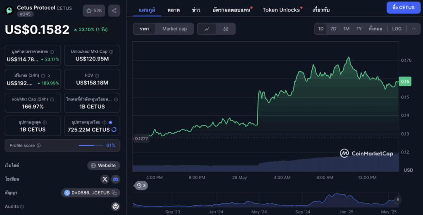Switch chart to Market cap view
Screen dimensions: 423x215
pos(174,29)
